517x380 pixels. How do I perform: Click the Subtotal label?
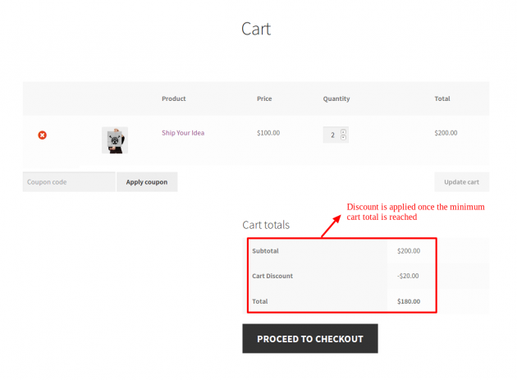(265, 251)
